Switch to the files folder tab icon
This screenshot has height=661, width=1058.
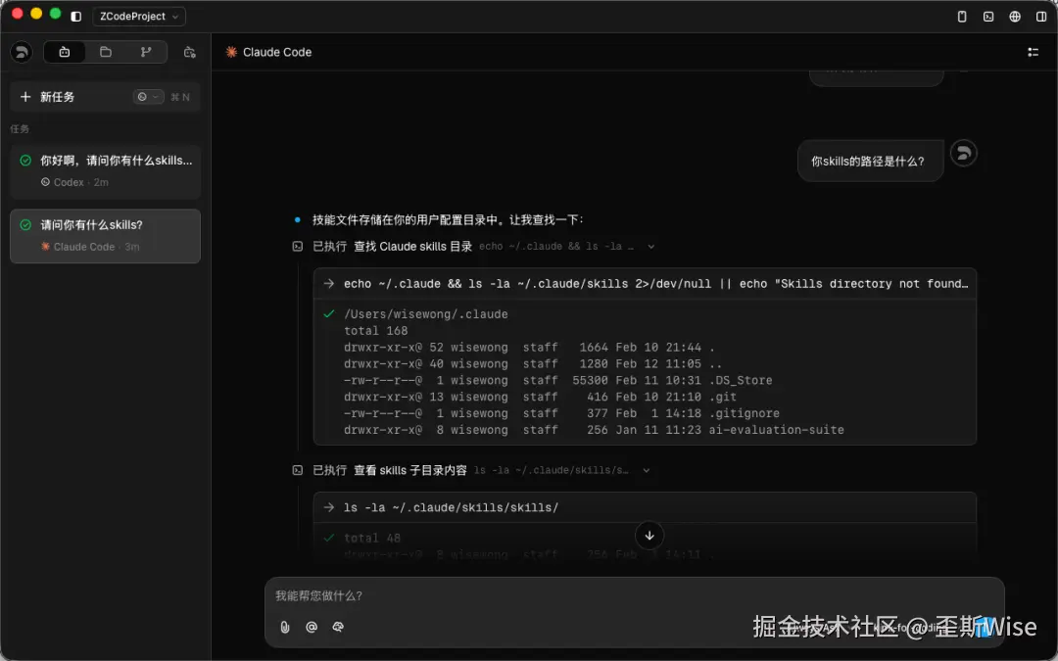106,52
